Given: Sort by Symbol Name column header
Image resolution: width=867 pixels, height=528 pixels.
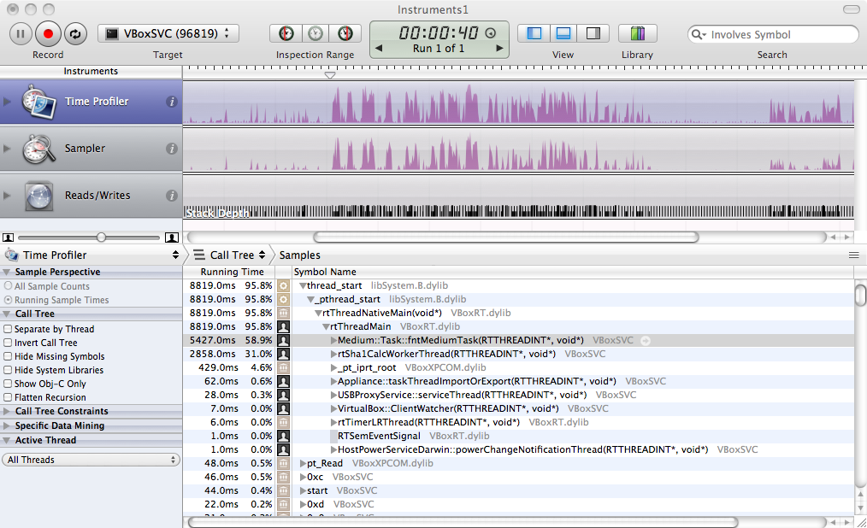Looking at the screenshot, I should point(572,272).
